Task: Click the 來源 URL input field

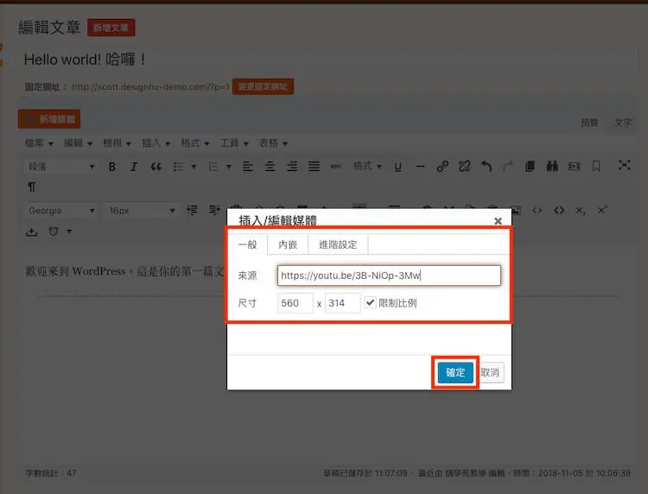Action: (389, 275)
